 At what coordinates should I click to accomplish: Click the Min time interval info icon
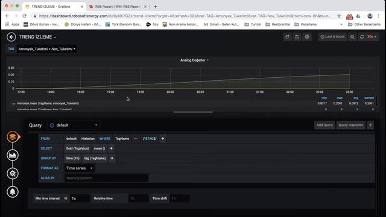[x=66, y=198]
